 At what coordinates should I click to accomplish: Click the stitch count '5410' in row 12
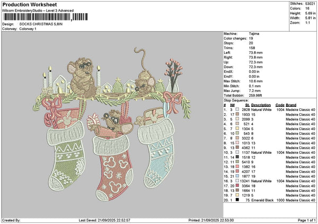tap(245, 162)
